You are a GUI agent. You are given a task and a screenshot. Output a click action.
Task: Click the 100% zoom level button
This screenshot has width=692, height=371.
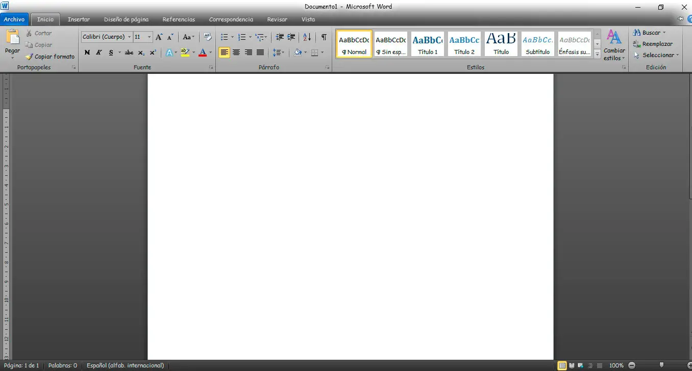616,365
